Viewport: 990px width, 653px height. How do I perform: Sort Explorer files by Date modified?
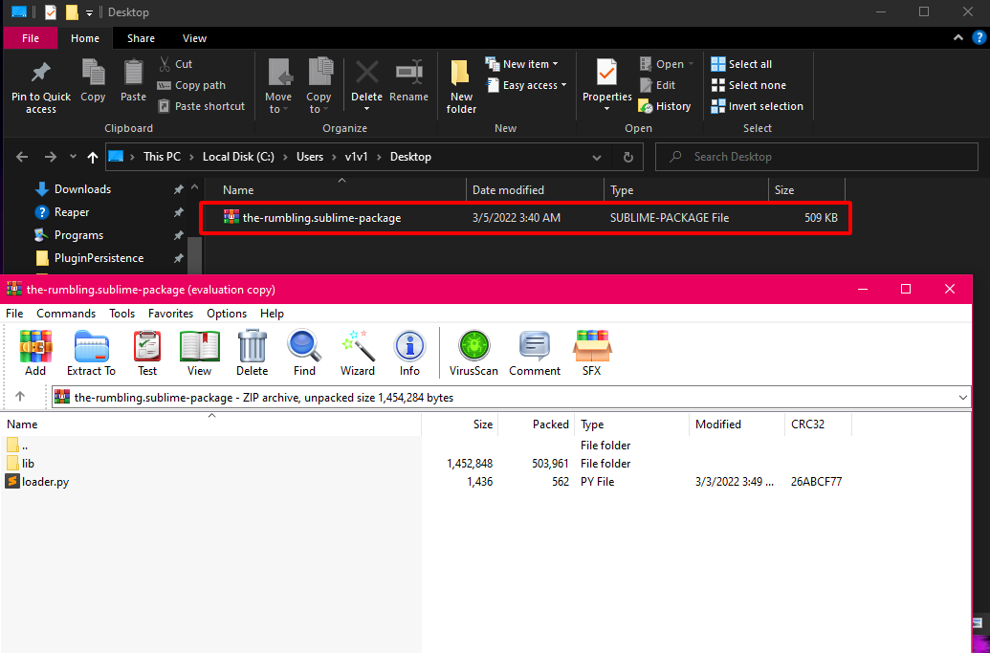(535, 190)
